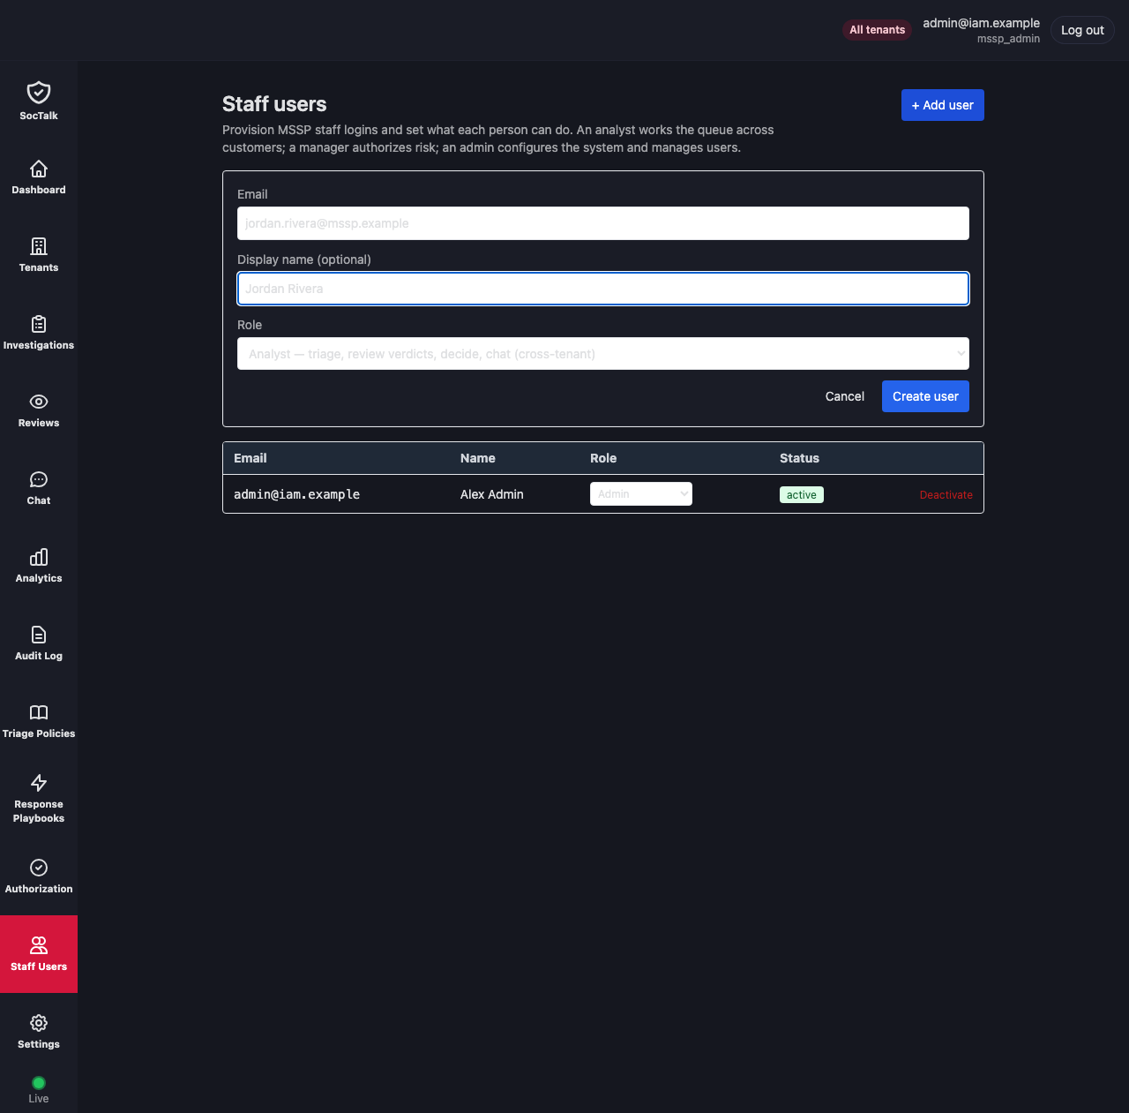
Task: Cancel the add user form
Action: pyautogui.click(x=845, y=396)
